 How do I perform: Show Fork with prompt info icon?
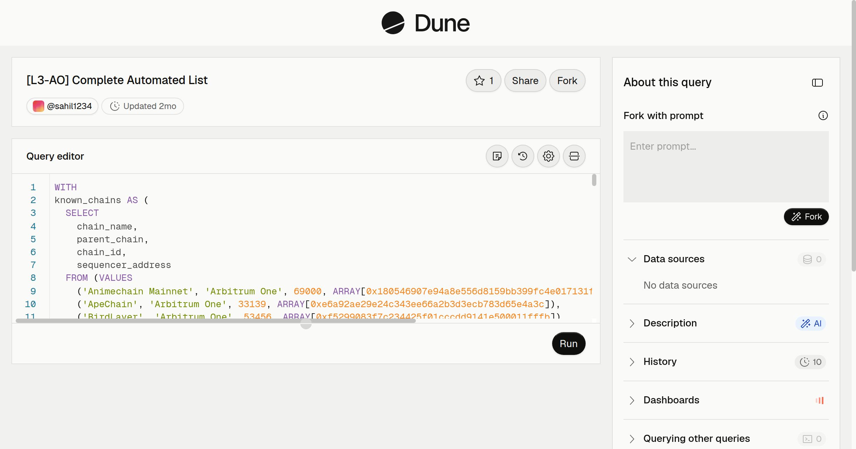point(823,115)
